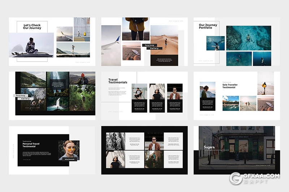Select the surfer silhouette sunset photo
Viewport: 289px width, 192px height.
coord(266,87)
